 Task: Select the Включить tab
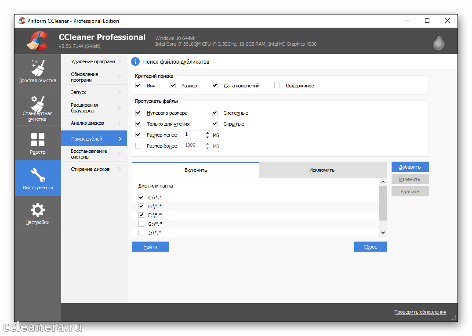point(196,170)
